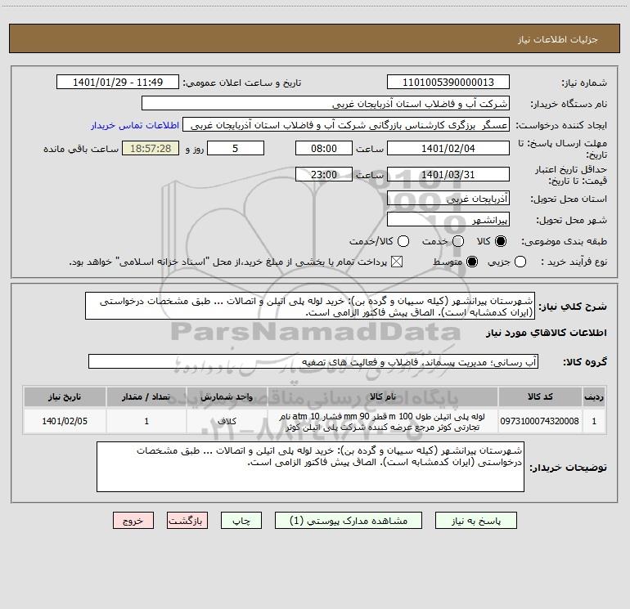Click the goods group field آب رسانی

click(x=313, y=361)
